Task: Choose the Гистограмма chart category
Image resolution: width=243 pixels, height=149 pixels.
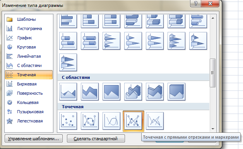Action: pos(29,28)
